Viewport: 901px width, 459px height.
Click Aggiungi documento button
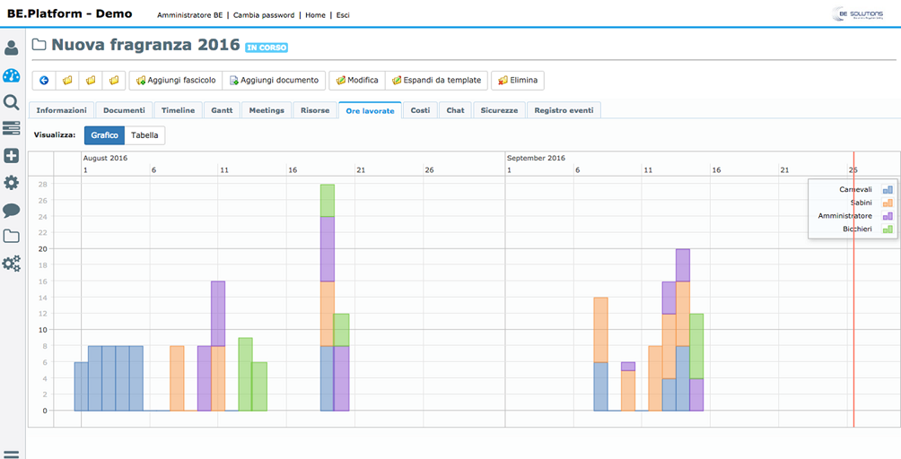click(274, 81)
